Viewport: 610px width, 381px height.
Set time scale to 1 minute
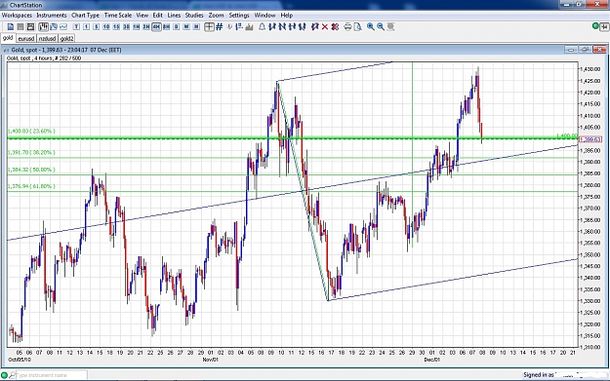[x=86, y=27]
